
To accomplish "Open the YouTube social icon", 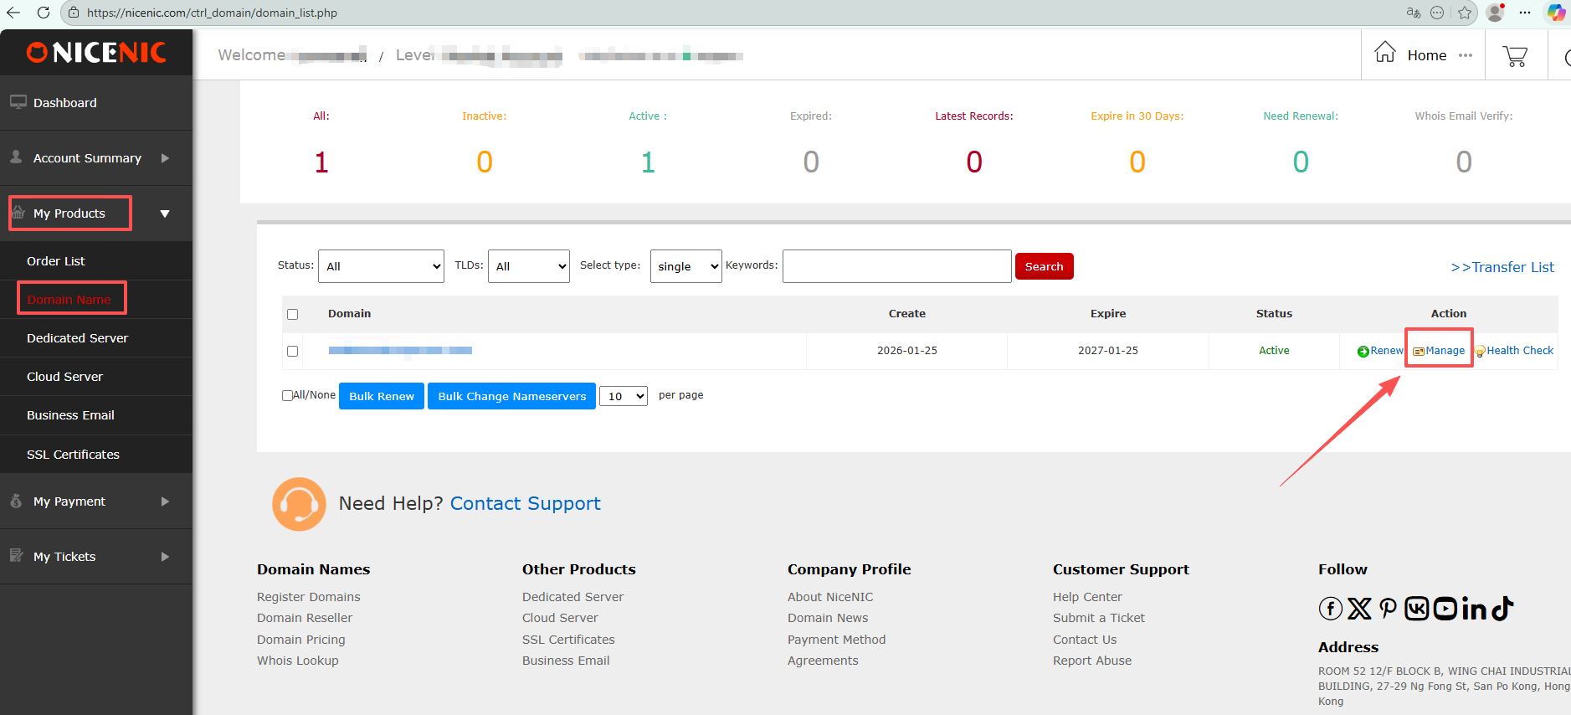I will pos(1445,609).
